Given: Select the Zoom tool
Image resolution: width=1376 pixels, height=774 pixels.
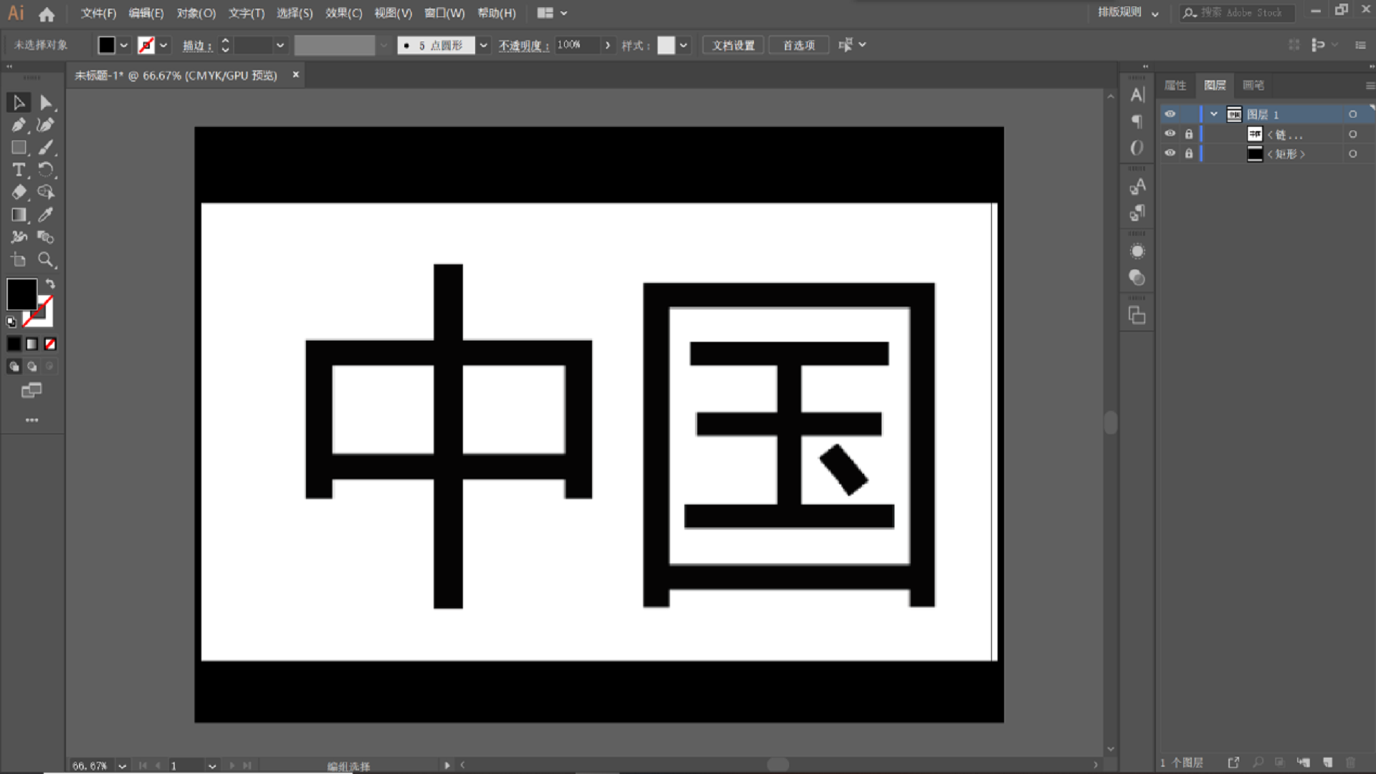Looking at the screenshot, I should point(45,259).
